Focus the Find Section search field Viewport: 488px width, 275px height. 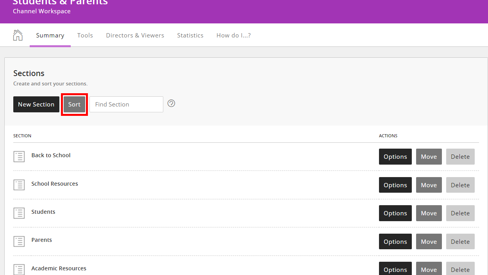click(x=127, y=105)
